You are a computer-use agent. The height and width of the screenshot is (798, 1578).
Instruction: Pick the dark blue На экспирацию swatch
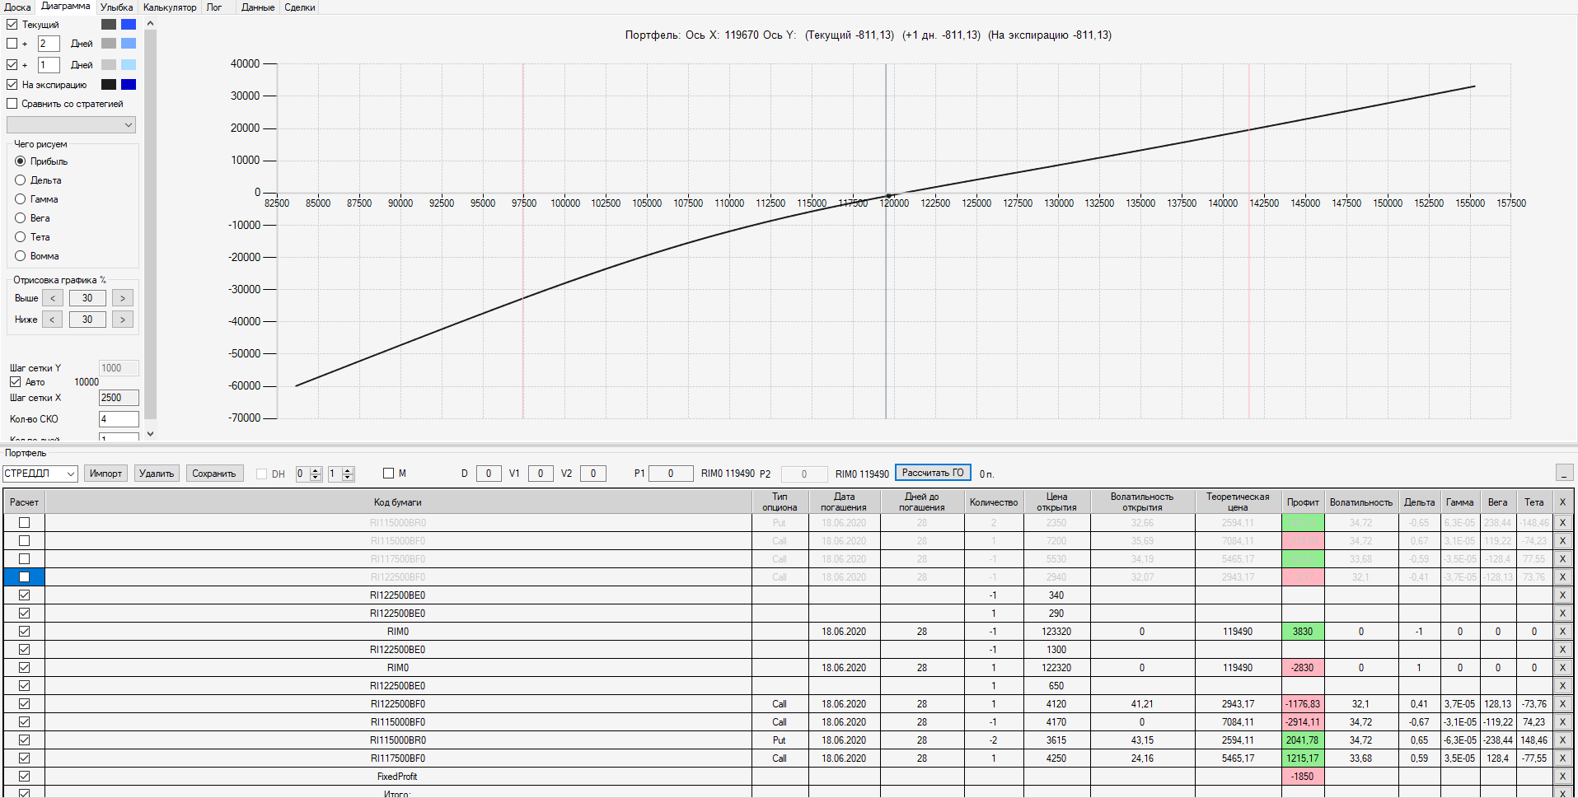pos(129,85)
